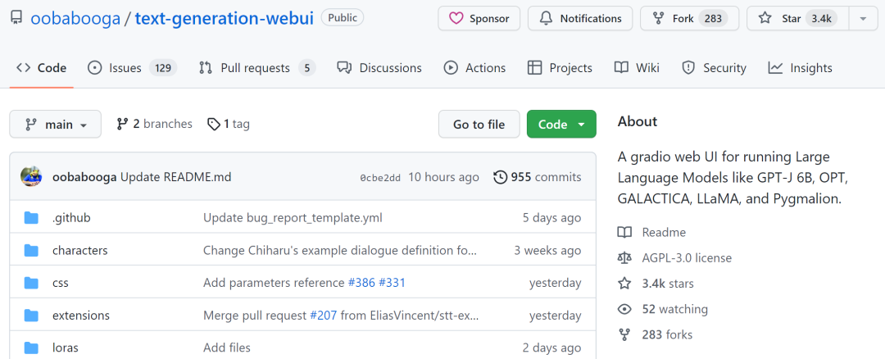Viewport: 885px width, 359px height.
Task: Click the book icon beside Readme
Action: pyautogui.click(x=625, y=233)
